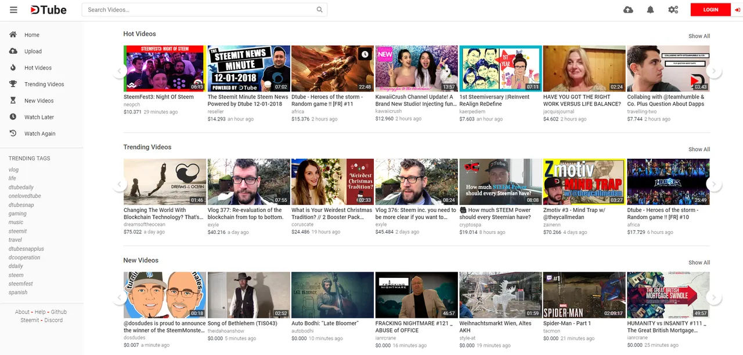Viewport: 743px width, 355px height.
Task: Open Song of Bethlehem (TIS043) title
Action: click(x=243, y=323)
